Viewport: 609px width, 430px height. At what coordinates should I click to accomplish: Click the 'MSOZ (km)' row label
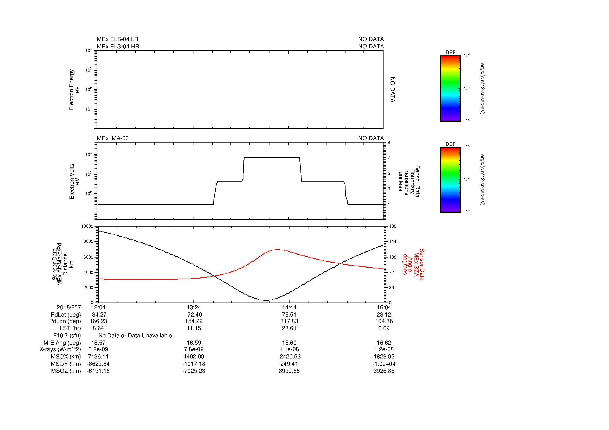point(66,371)
